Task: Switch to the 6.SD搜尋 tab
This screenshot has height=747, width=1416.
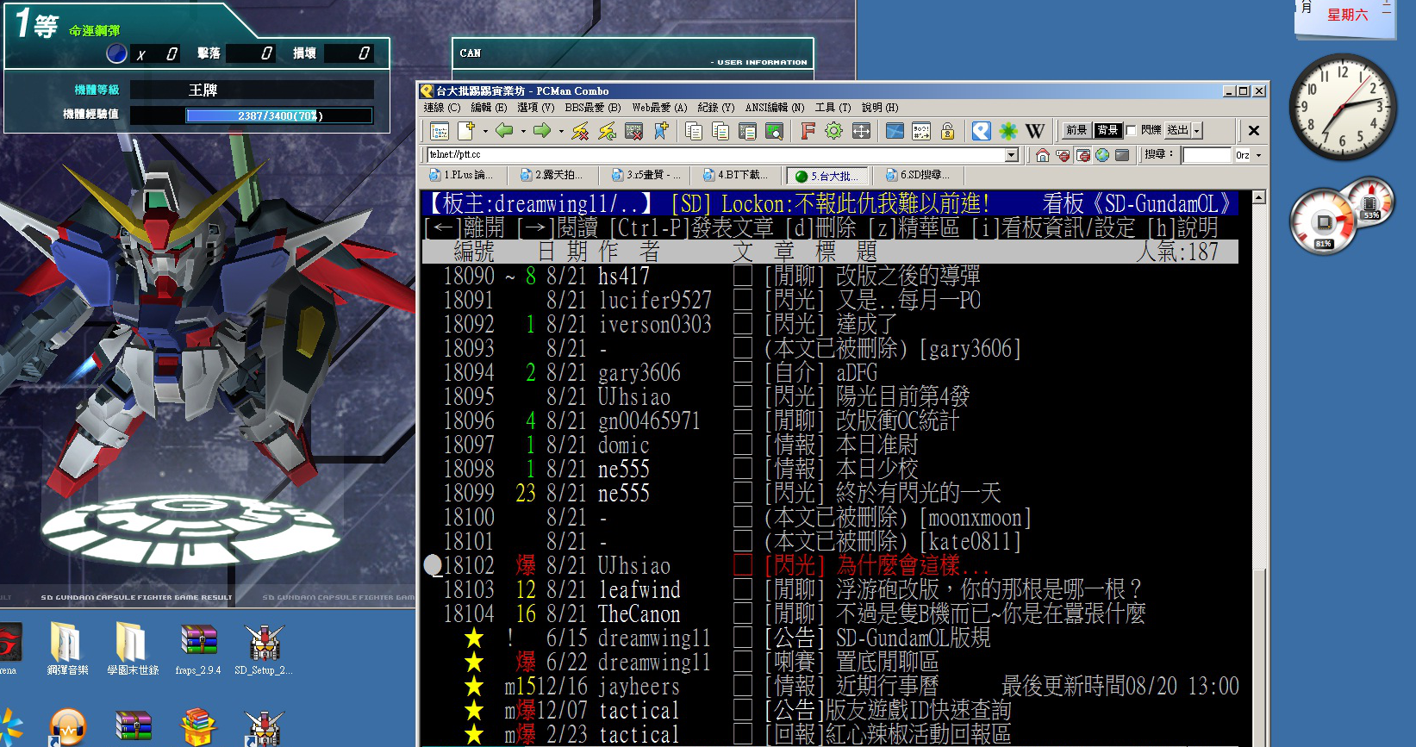Action: [919, 175]
